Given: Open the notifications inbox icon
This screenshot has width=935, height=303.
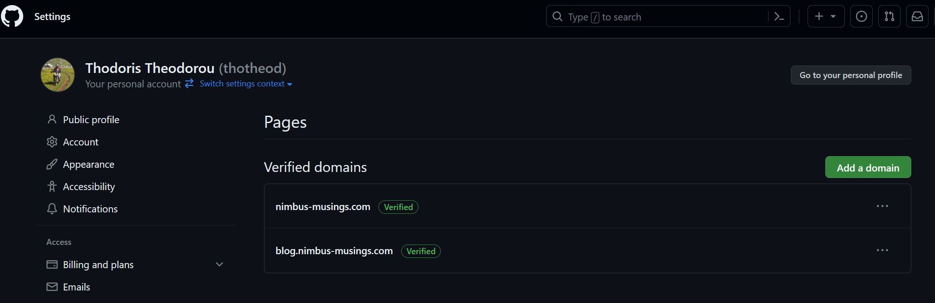Looking at the screenshot, I should pyautogui.click(x=917, y=17).
